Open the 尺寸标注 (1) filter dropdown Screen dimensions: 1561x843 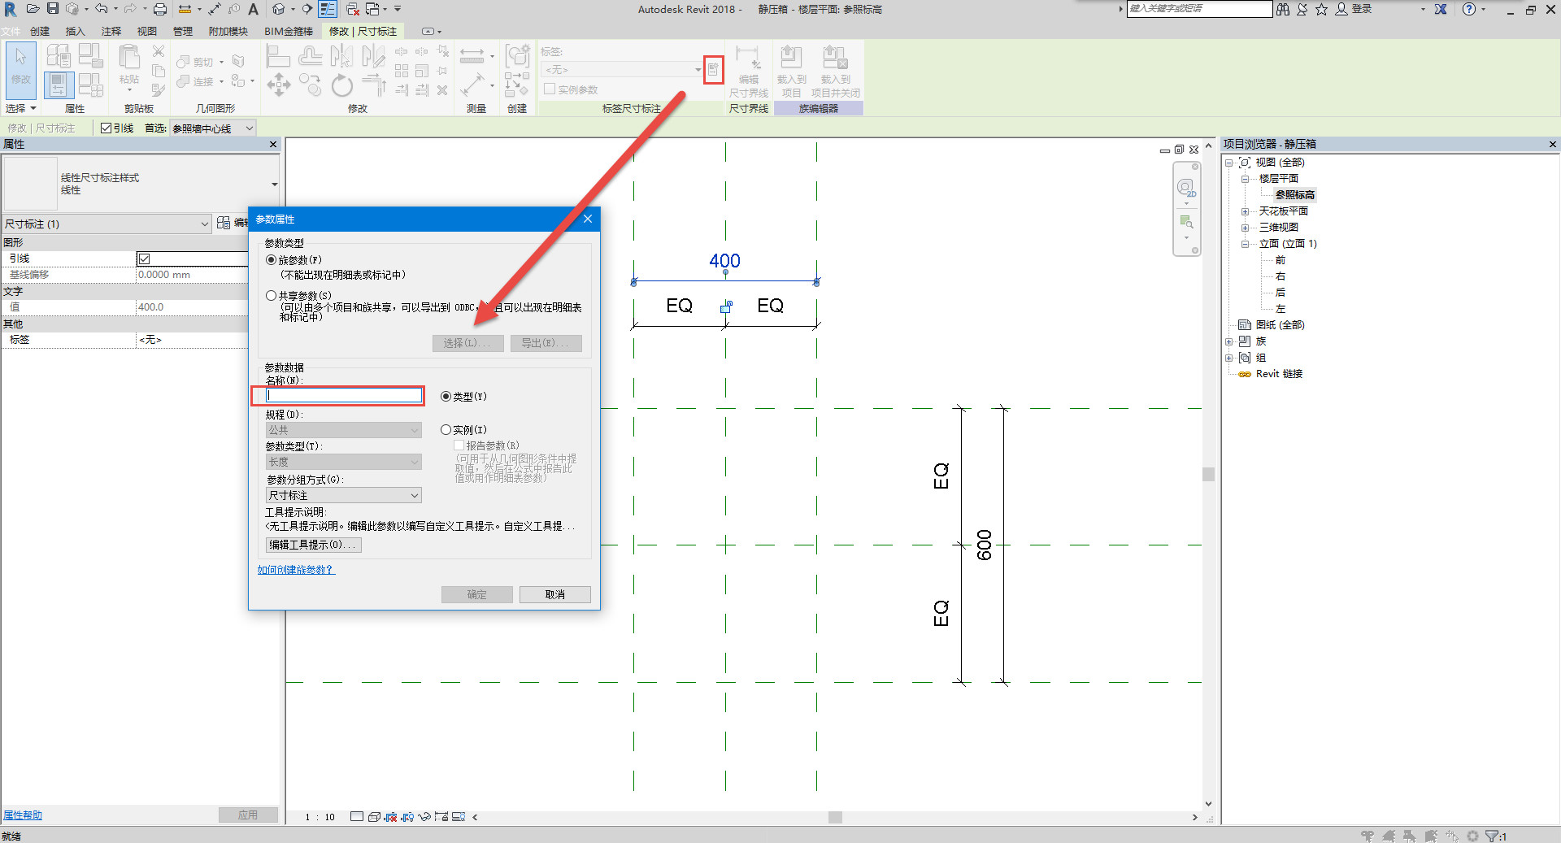click(x=107, y=224)
